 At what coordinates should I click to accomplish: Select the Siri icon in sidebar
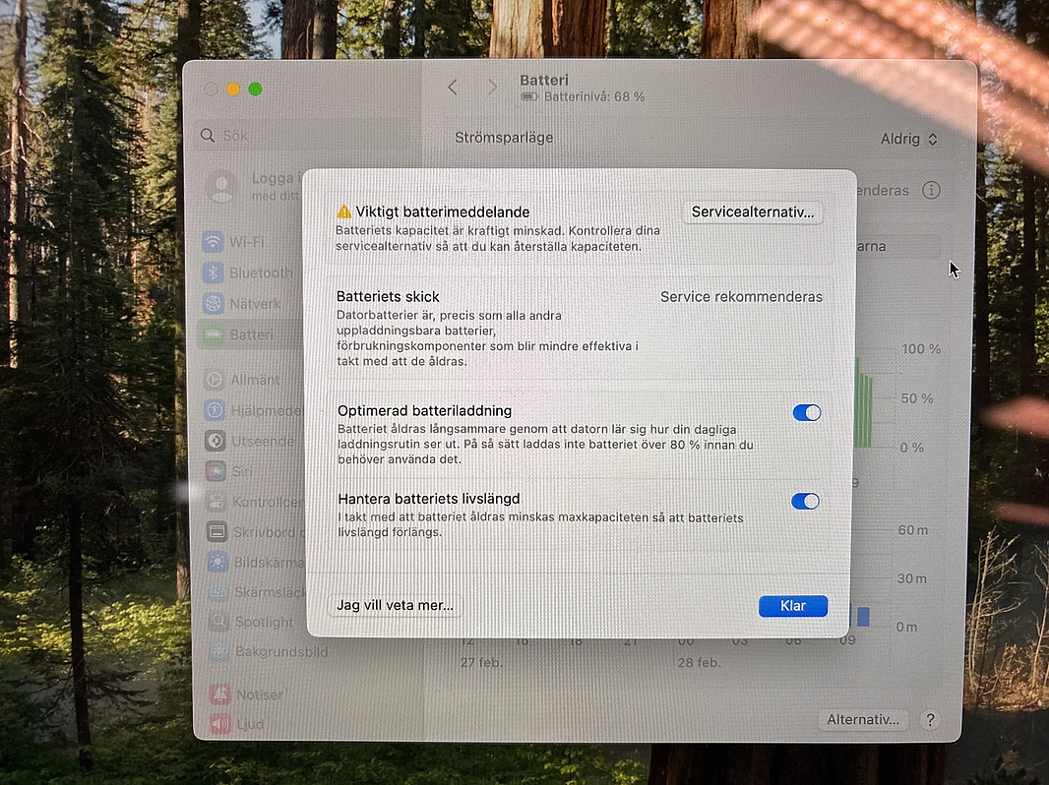[214, 471]
